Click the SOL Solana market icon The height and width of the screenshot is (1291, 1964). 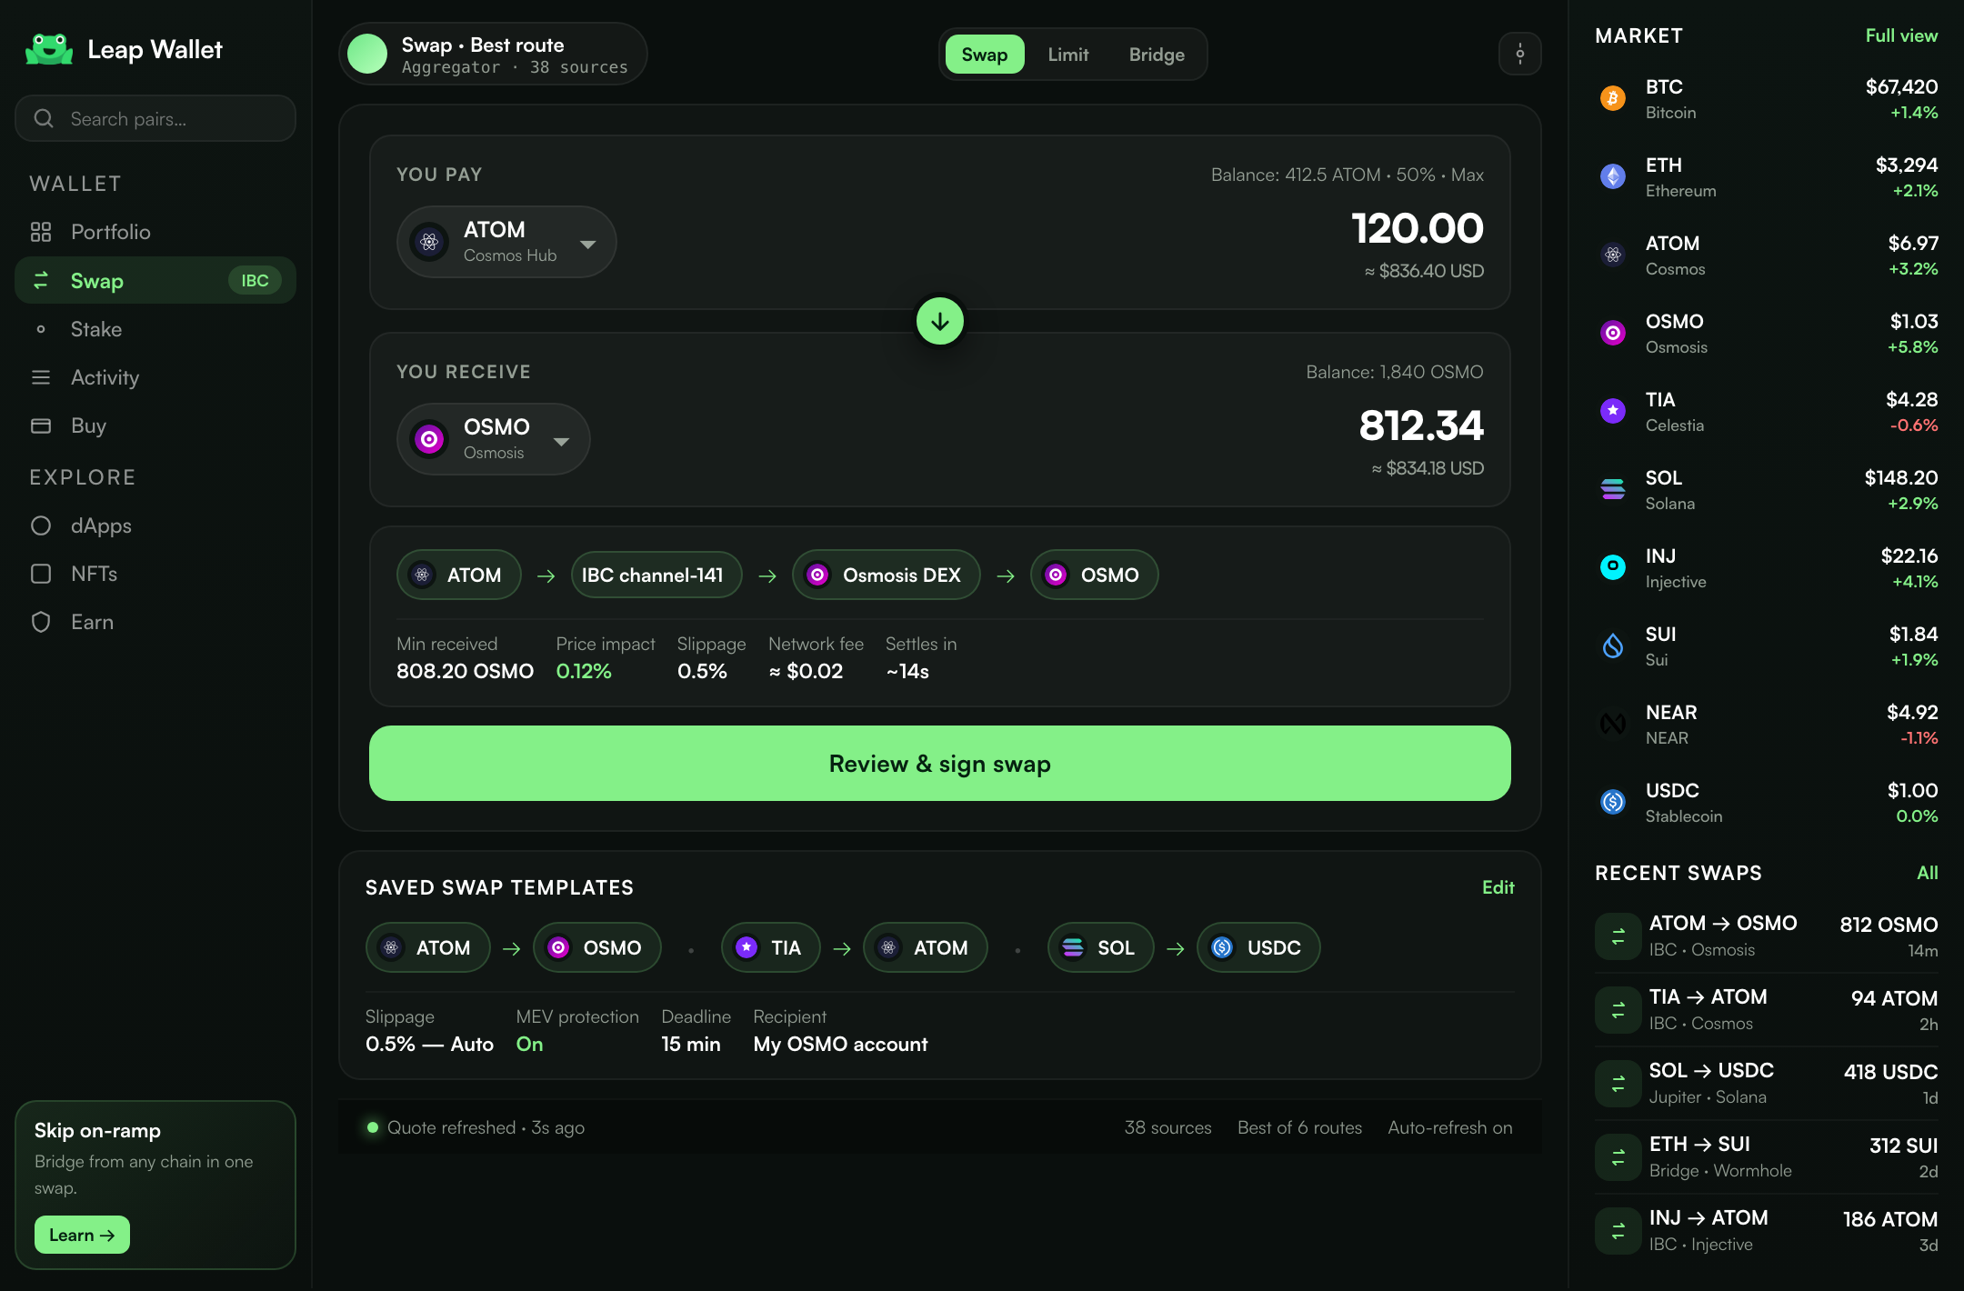[x=1613, y=489]
